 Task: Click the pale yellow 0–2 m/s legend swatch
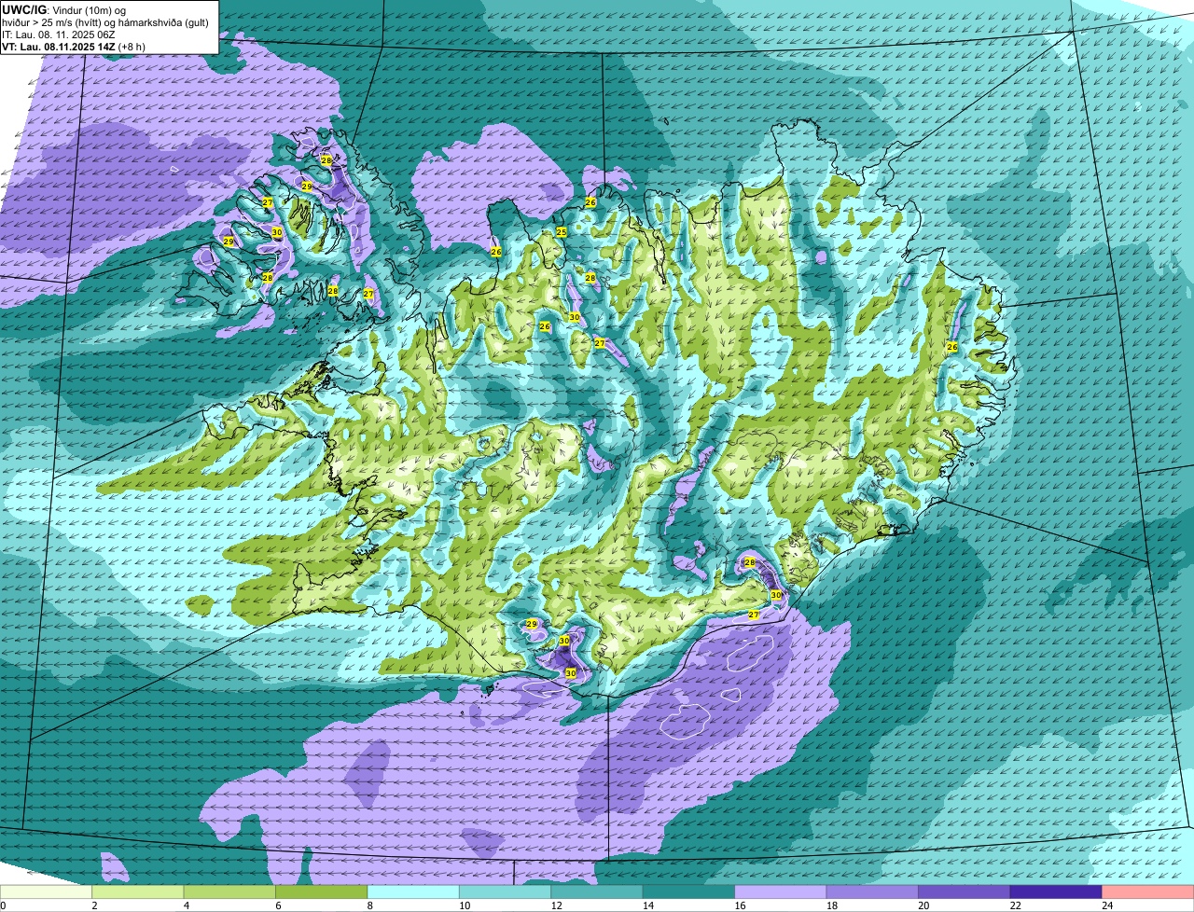click(x=47, y=891)
